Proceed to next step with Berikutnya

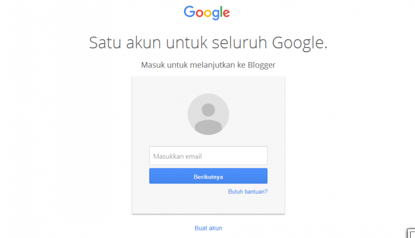(208, 176)
